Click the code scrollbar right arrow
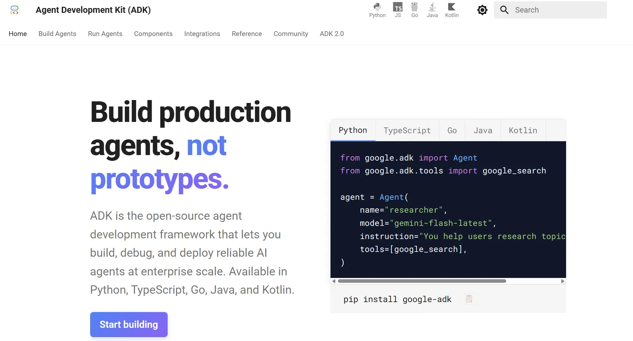Screen dimensions: 633x341 (x=563, y=281)
